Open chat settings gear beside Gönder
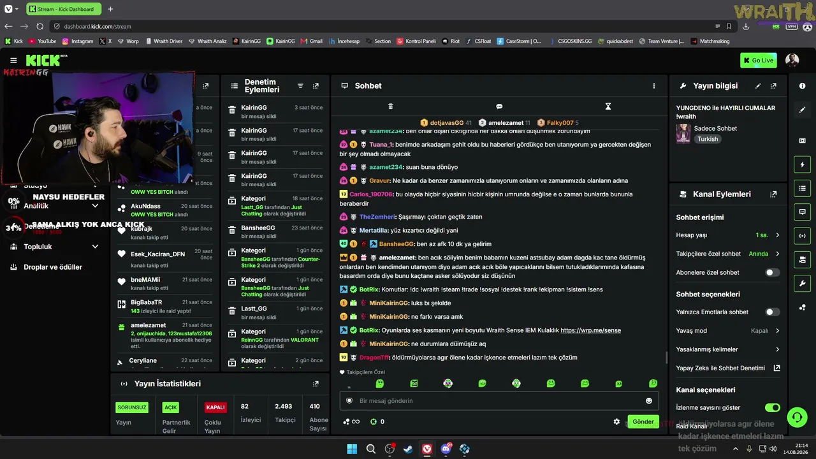This screenshot has height=459, width=816. (616, 422)
